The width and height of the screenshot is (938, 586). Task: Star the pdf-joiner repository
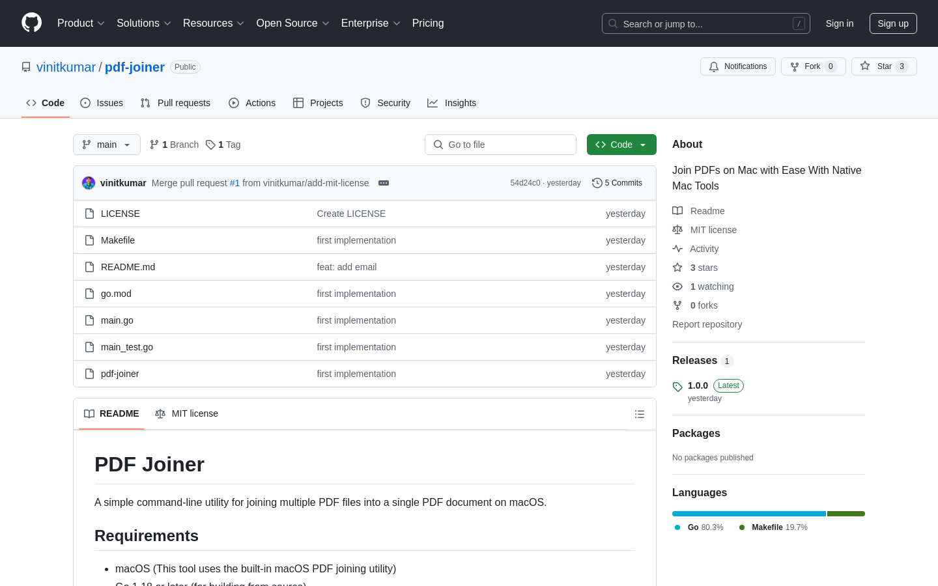(x=884, y=66)
